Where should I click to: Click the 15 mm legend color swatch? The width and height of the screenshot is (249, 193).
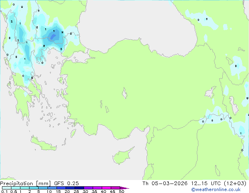tap(61, 188)
